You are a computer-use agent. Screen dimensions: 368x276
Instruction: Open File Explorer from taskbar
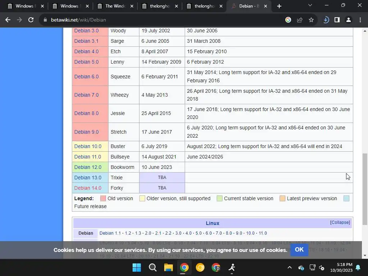pyautogui.click(x=168, y=267)
